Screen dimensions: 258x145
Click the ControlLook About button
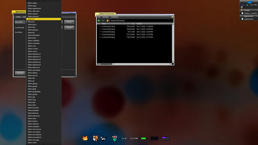pyautogui.click(x=69, y=28)
